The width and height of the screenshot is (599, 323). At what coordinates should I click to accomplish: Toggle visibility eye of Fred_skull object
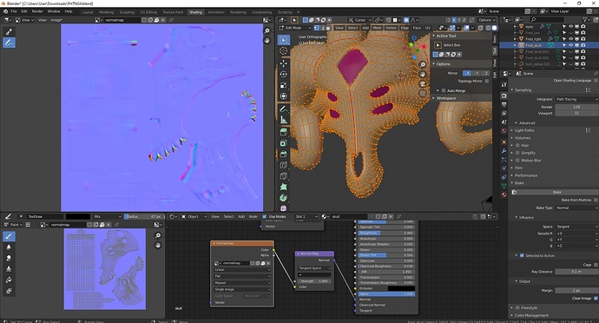[570, 45]
